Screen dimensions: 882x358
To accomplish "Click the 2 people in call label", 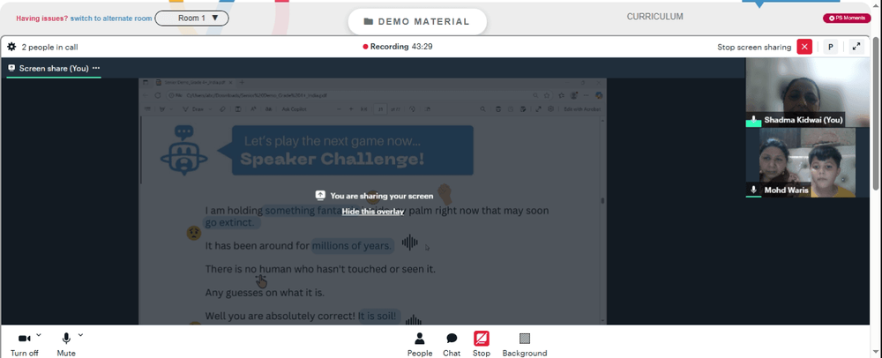I will tap(49, 48).
